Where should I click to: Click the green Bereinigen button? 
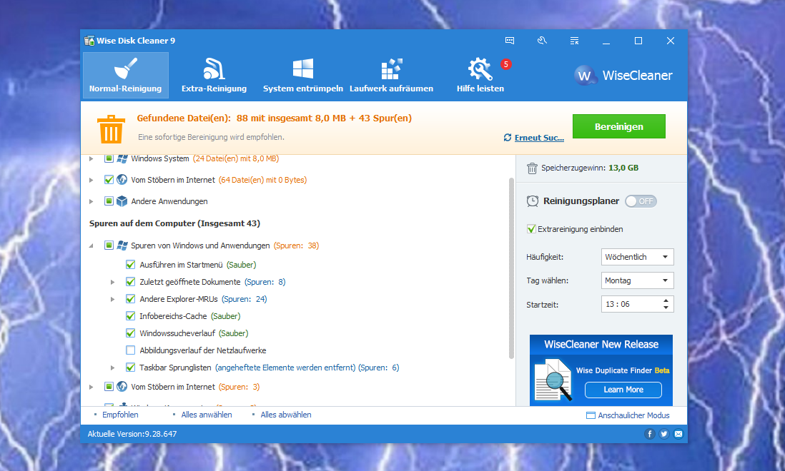tap(619, 126)
